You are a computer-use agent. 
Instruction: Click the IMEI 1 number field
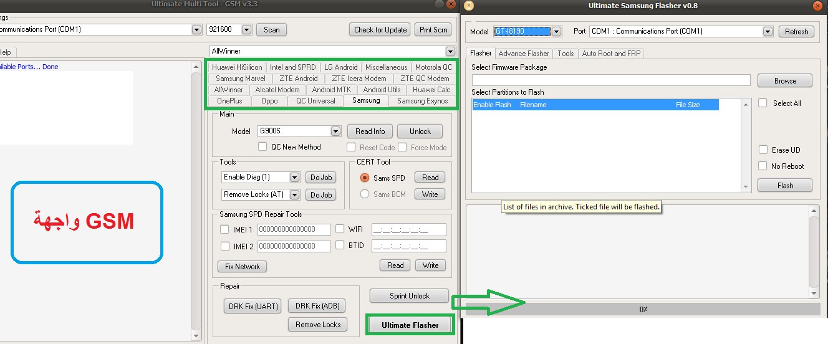pos(294,229)
